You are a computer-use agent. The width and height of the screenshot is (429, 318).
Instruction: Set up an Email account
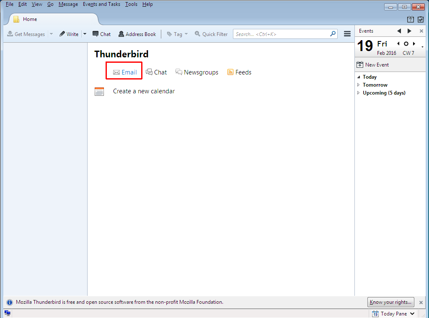125,72
